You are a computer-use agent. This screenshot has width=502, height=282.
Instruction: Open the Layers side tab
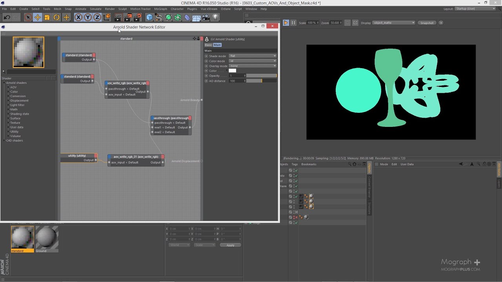499,183
